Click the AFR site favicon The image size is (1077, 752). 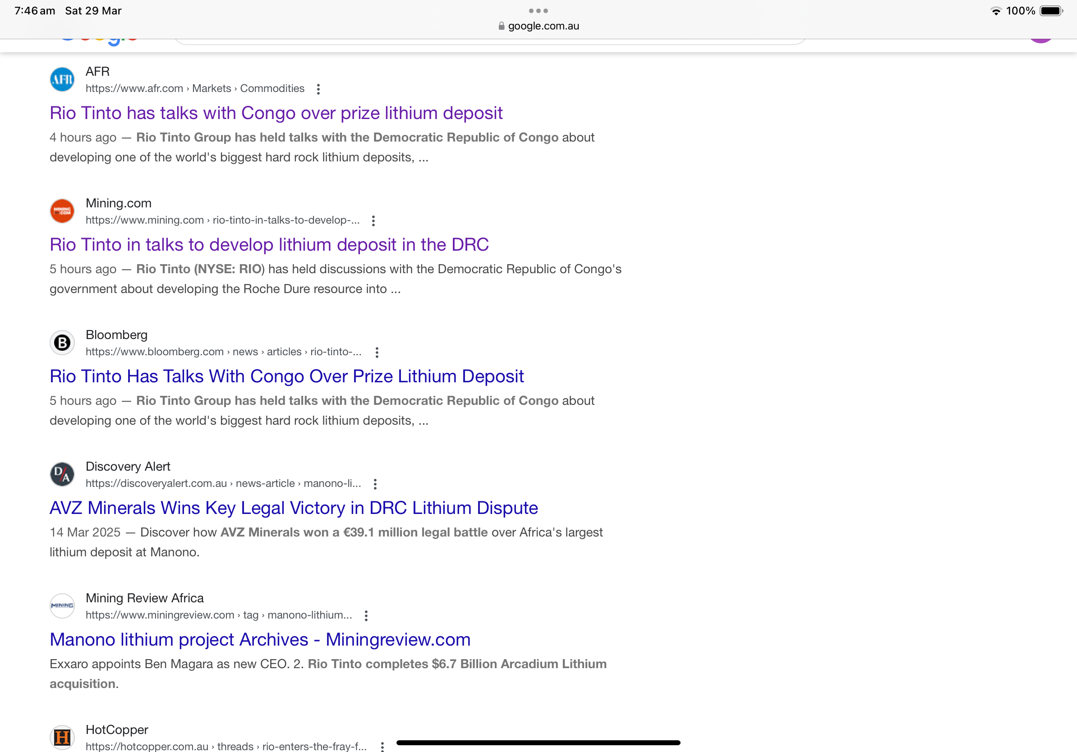pos(62,79)
